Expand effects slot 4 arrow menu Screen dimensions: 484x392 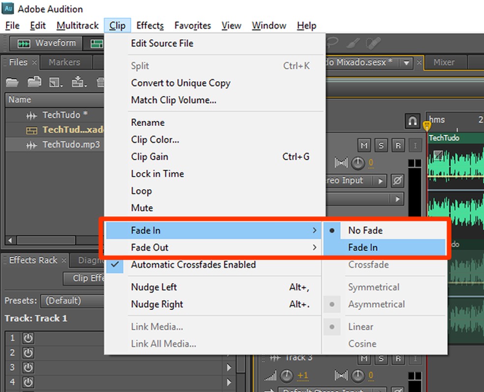tap(229, 382)
